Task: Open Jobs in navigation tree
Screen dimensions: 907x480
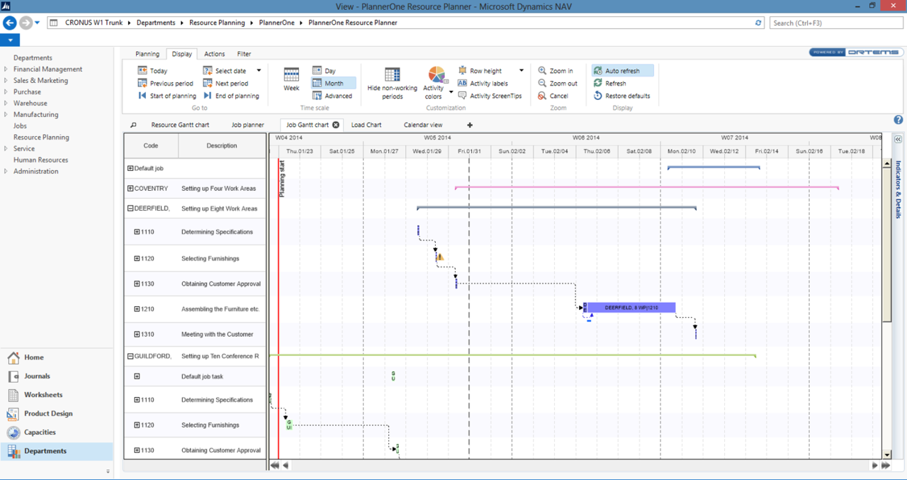Action: point(20,126)
